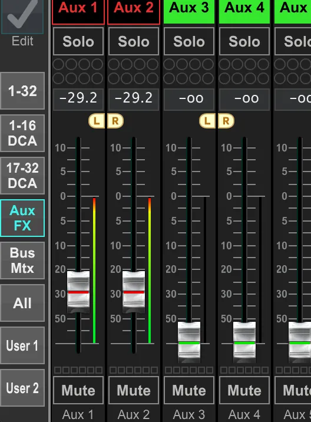Open the Bus Mtx layer tab
Image resolution: width=311 pixels, height=422 pixels.
tap(22, 261)
